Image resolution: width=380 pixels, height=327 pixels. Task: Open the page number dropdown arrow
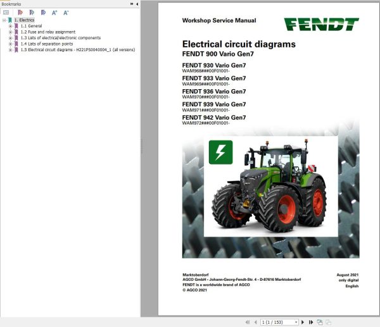(x=296, y=322)
